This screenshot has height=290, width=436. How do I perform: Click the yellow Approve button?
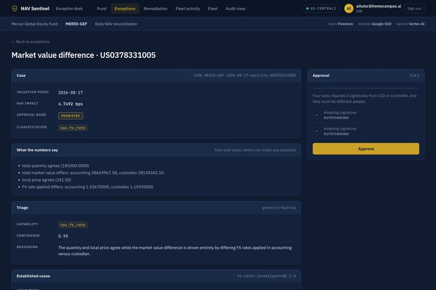click(366, 149)
